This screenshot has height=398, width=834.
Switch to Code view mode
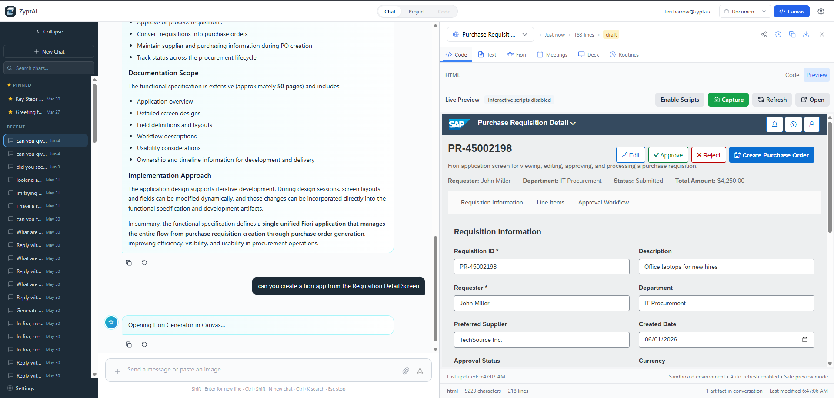(x=792, y=75)
